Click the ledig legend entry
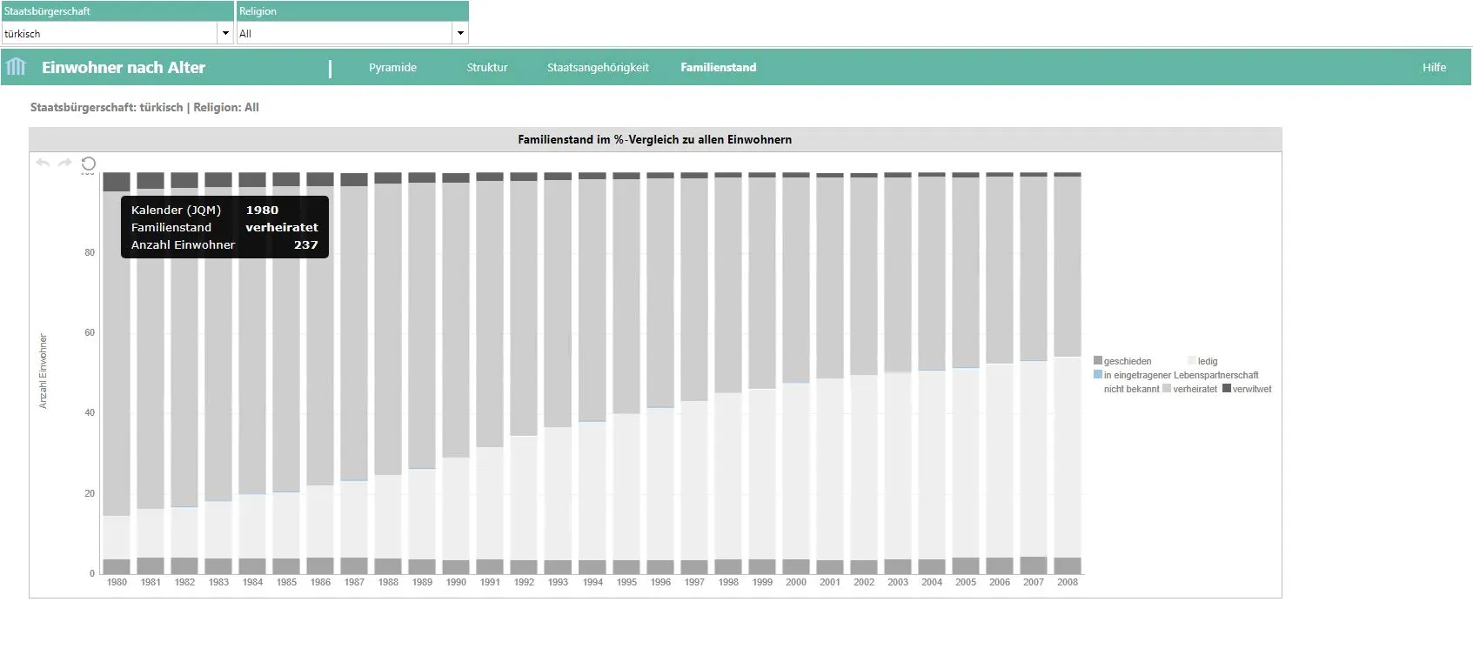Viewport: 1473px width, 662px height. (1207, 361)
